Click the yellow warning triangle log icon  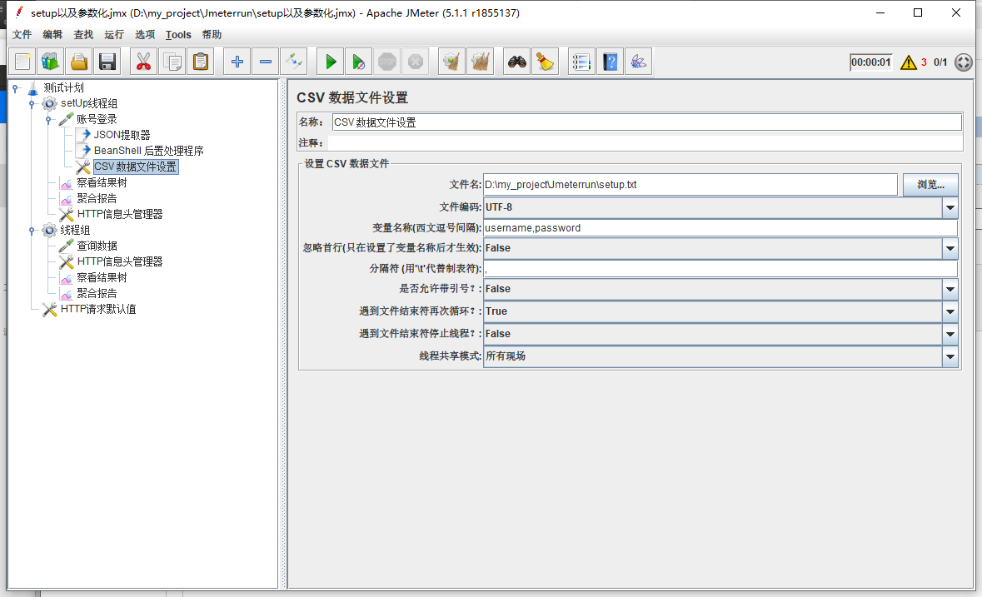908,62
